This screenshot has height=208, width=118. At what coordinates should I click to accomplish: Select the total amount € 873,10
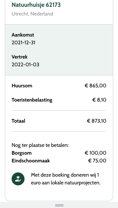tap(96, 121)
